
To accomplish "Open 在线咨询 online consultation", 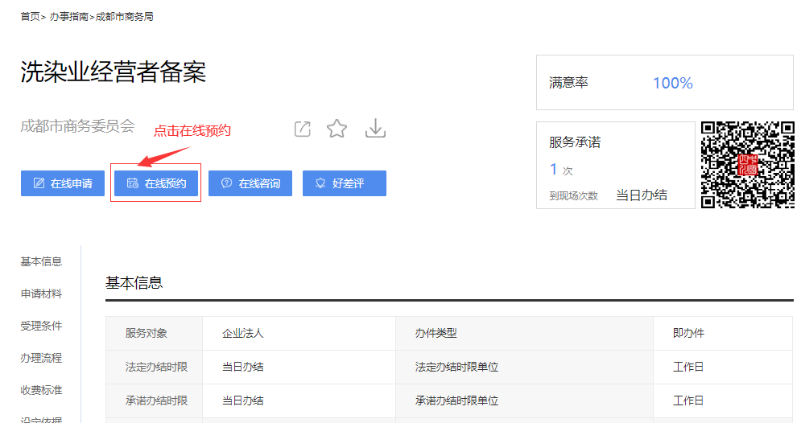I will (x=250, y=183).
